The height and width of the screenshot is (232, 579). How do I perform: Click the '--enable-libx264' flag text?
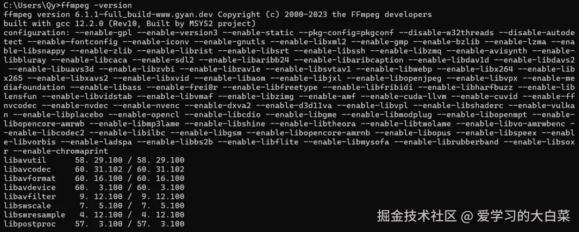pos(474,69)
